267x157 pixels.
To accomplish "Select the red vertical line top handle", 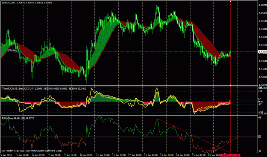I will (x=230, y=1).
